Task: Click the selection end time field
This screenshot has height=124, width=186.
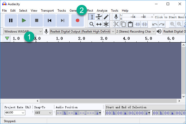Action: 169,113
